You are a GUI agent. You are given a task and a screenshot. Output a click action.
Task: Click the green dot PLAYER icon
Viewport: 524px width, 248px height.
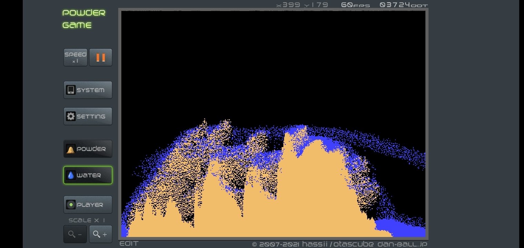tap(71, 205)
